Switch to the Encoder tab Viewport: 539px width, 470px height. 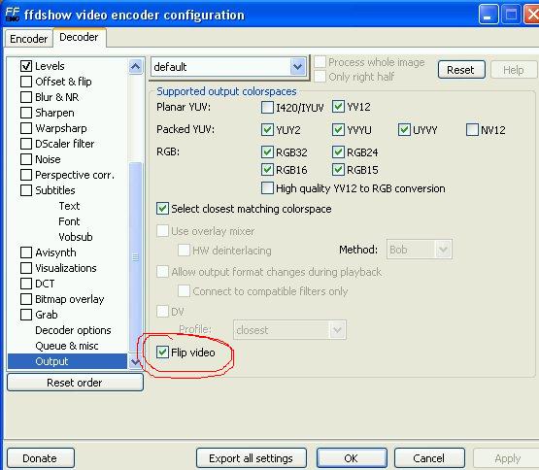coord(28,39)
